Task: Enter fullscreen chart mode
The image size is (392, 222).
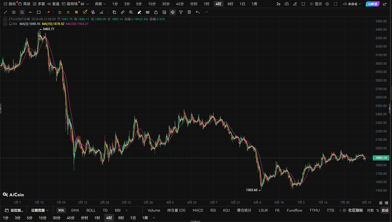Action: pyautogui.click(x=336, y=4)
